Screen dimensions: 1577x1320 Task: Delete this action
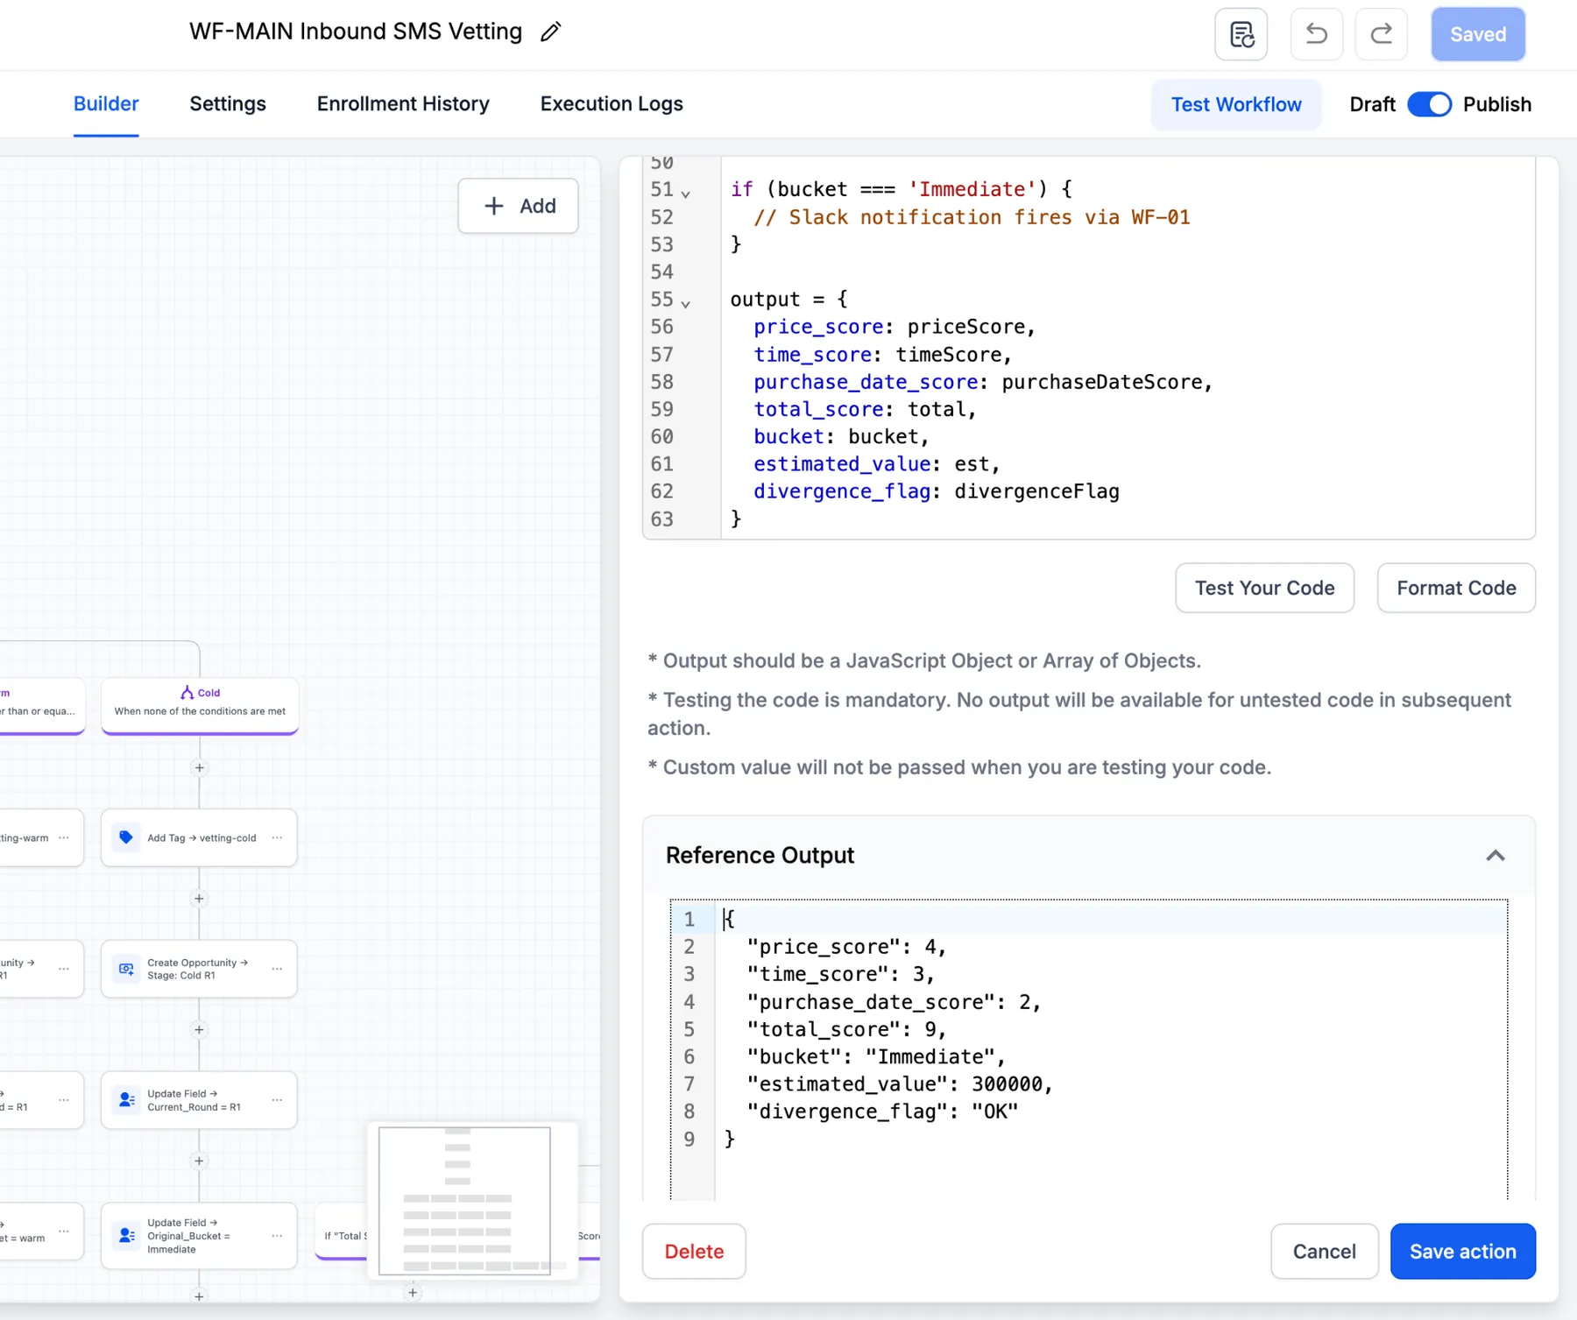pos(694,1252)
